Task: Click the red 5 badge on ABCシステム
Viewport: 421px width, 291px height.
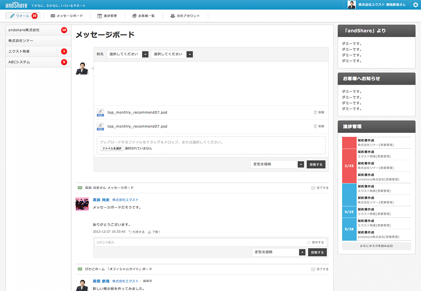Action: coord(64,62)
